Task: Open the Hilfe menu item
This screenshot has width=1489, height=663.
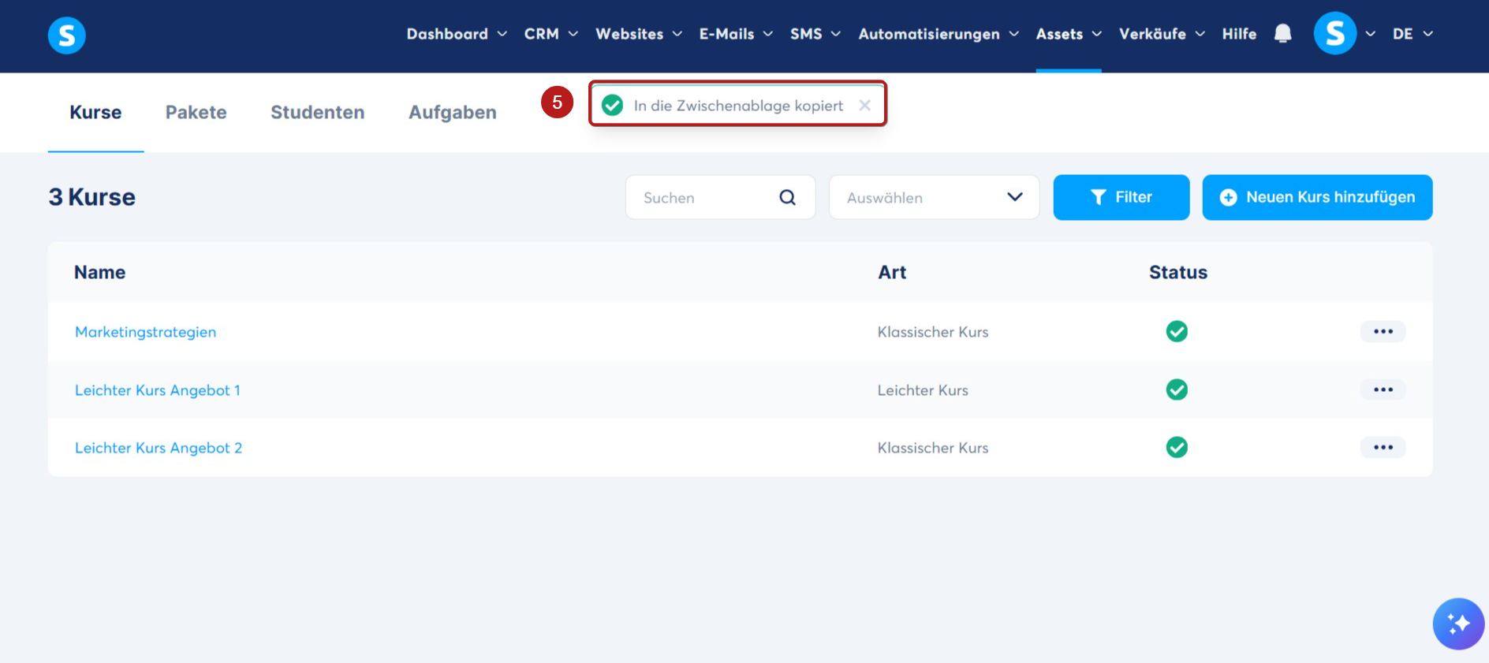Action: [1239, 34]
